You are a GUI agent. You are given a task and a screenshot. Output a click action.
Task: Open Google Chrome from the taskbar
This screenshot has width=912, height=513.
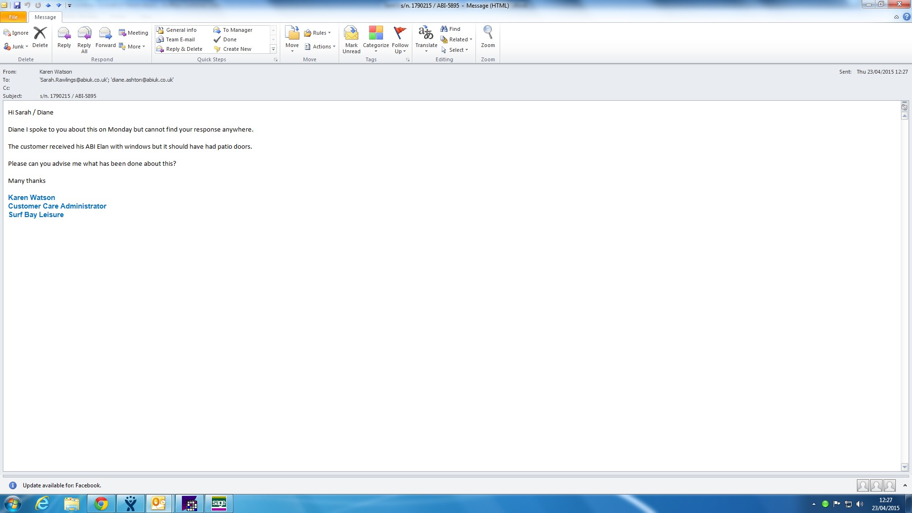(101, 503)
